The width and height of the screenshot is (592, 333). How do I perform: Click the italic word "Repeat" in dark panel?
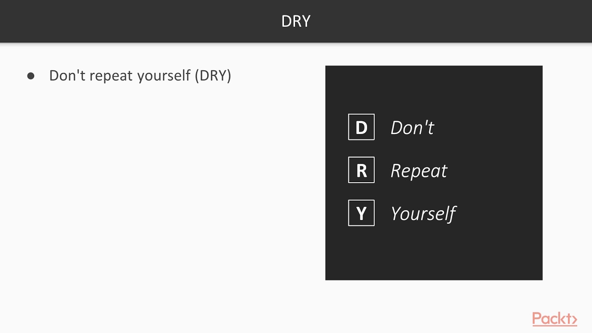pyautogui.click(x=419, y=171)
